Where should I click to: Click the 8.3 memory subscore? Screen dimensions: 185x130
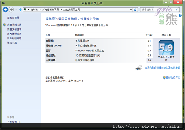point(149,46)
